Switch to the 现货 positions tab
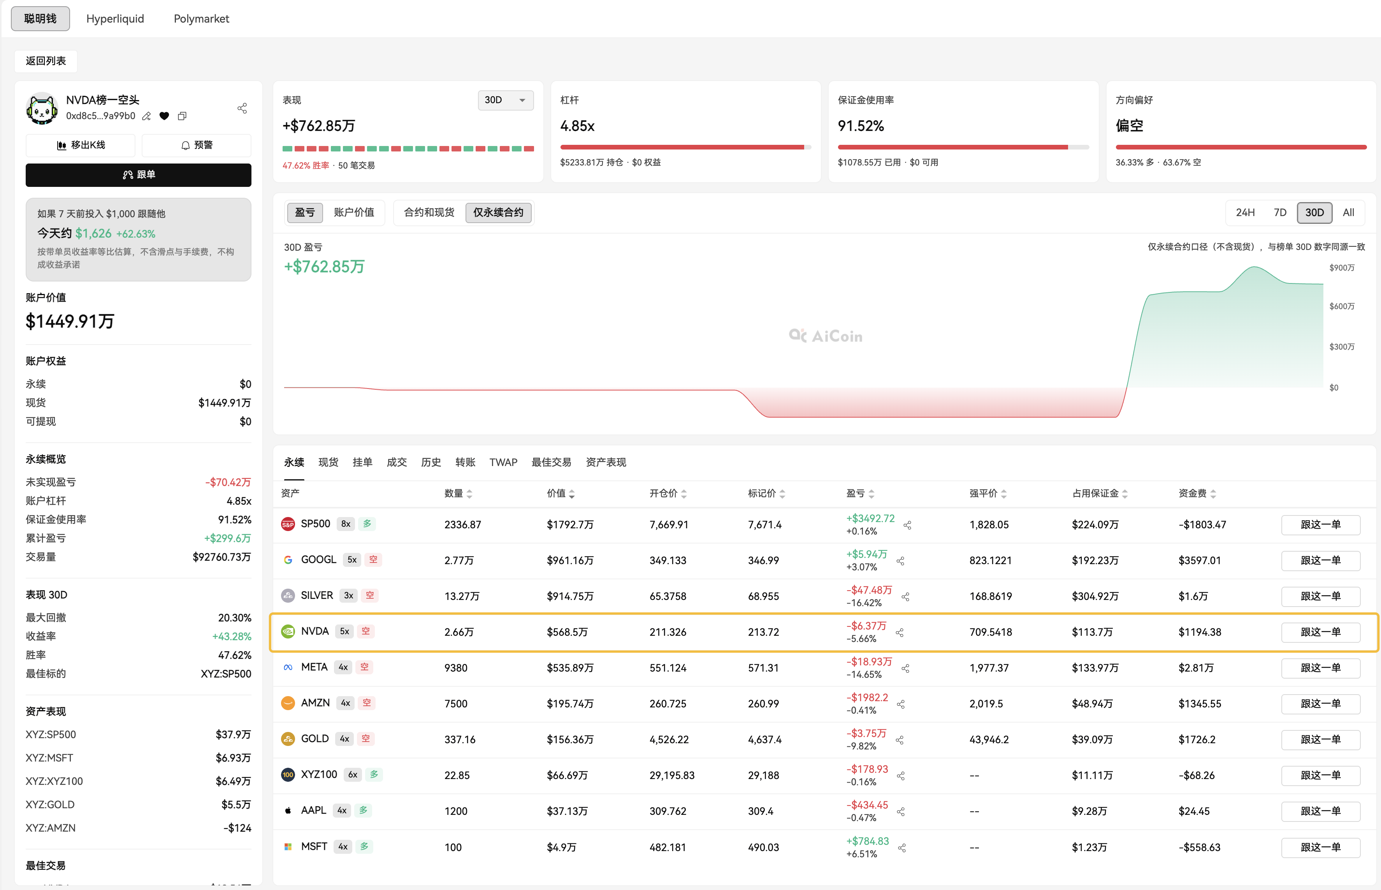1381x890 pixels. [x=328, y=463]
